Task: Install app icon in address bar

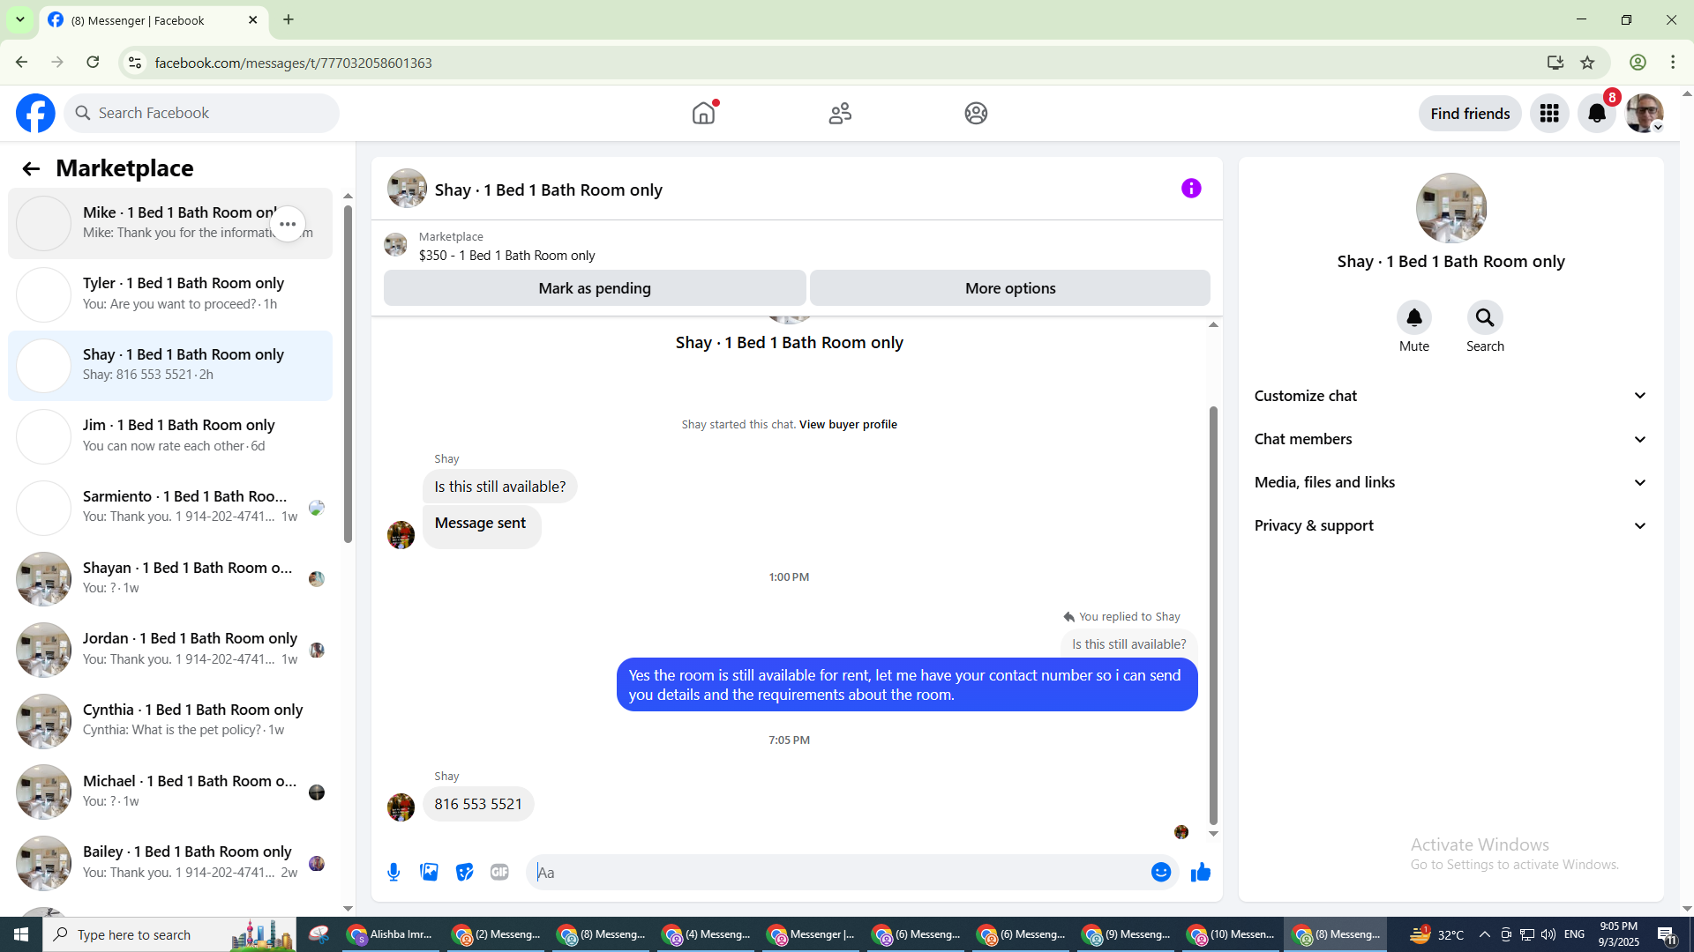Action: click(1555, 62)
